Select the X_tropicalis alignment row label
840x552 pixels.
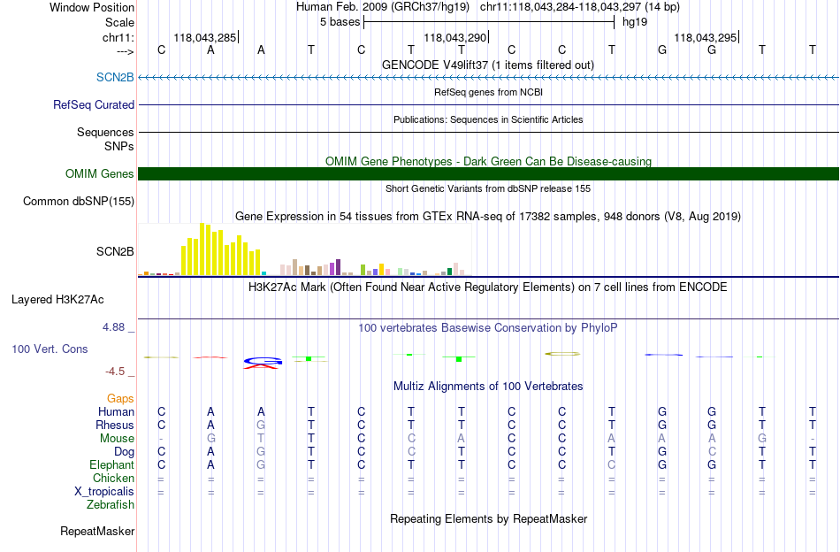point(104,492)
